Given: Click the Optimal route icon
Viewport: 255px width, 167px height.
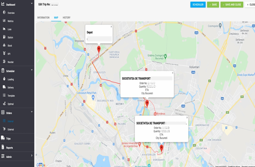Looking at the screenshot, I should [x=4, y=103].
